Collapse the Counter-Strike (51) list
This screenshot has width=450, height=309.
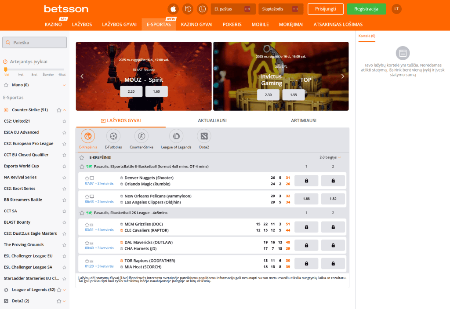pyautogui.click(x=64, y=110)
